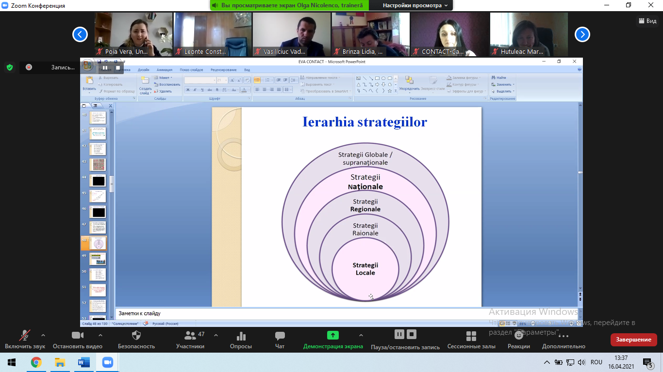Screen dimensions: 663x372
Task: Show next participants with right arrow
Action: point(582,34)
